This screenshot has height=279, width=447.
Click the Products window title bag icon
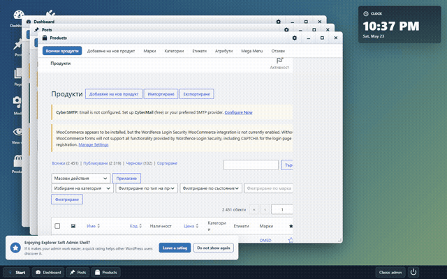pyautogui.click(x=45, y=38)
